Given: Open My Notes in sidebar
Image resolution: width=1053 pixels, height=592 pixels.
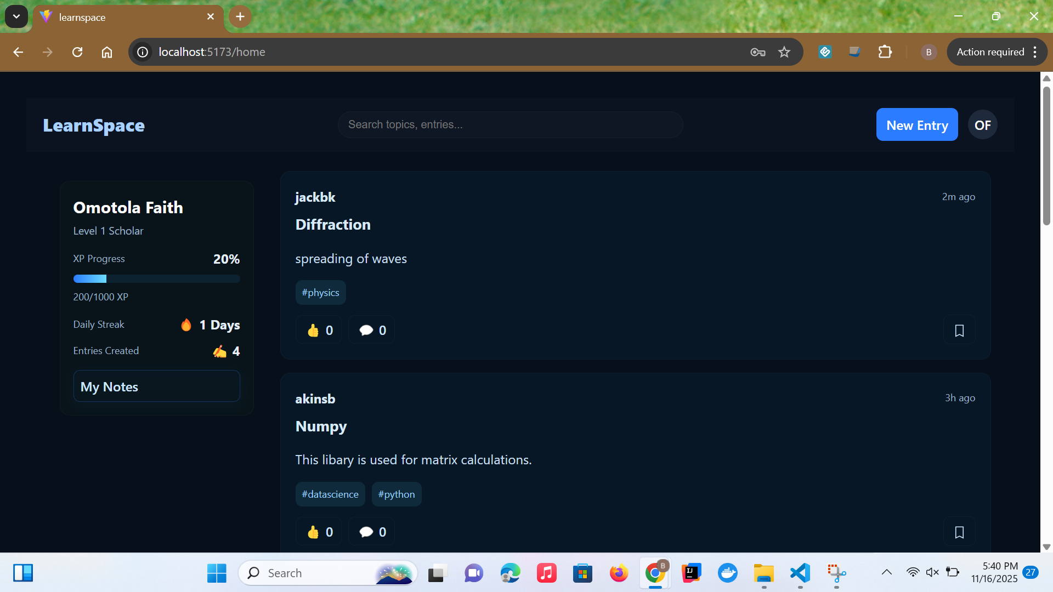Looking at the screenshot, I should click(157, 386).
